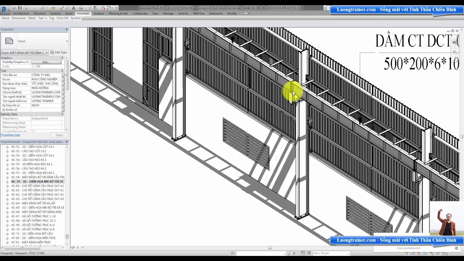The image size is (464, 261).
Task: Click the Save icon in quick access toolbar
Action: pyautogui.click(x=20, y=8)
